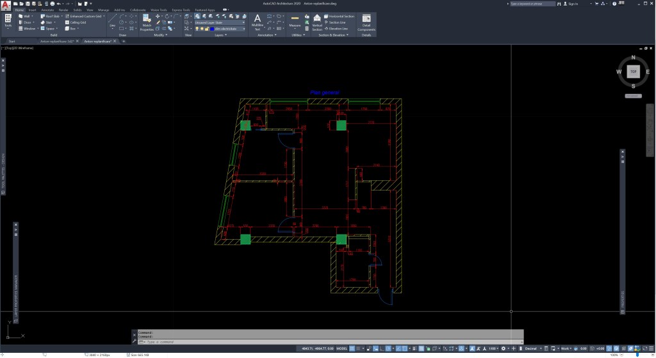Switch to the Annotate ribbon tab
The image size is (656, 358).
point(47,10)
